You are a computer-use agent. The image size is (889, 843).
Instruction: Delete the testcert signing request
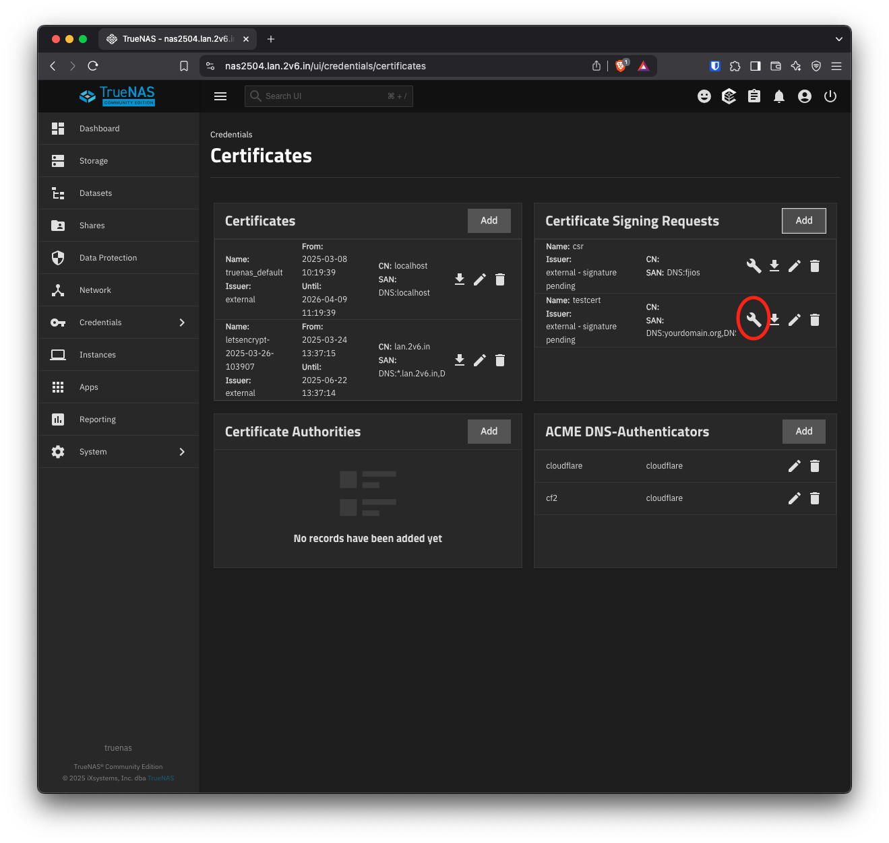[815, 320]
